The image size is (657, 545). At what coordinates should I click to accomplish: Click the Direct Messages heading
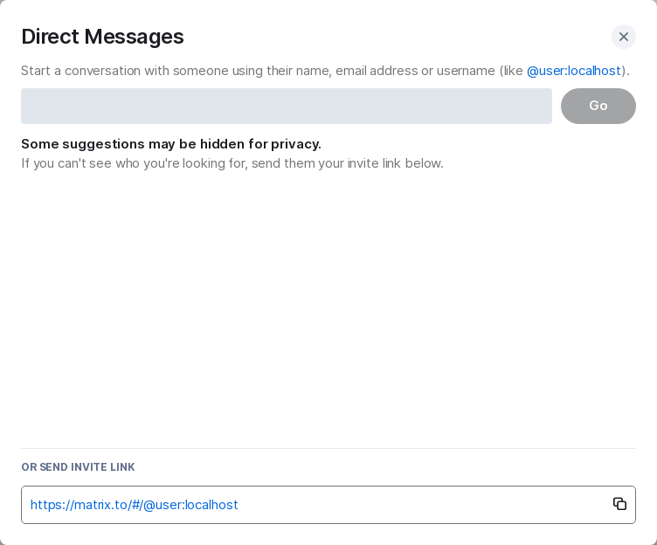pos(103,37)
